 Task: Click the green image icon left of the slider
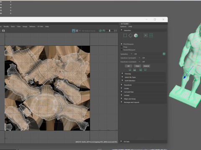tap(104, 30)
